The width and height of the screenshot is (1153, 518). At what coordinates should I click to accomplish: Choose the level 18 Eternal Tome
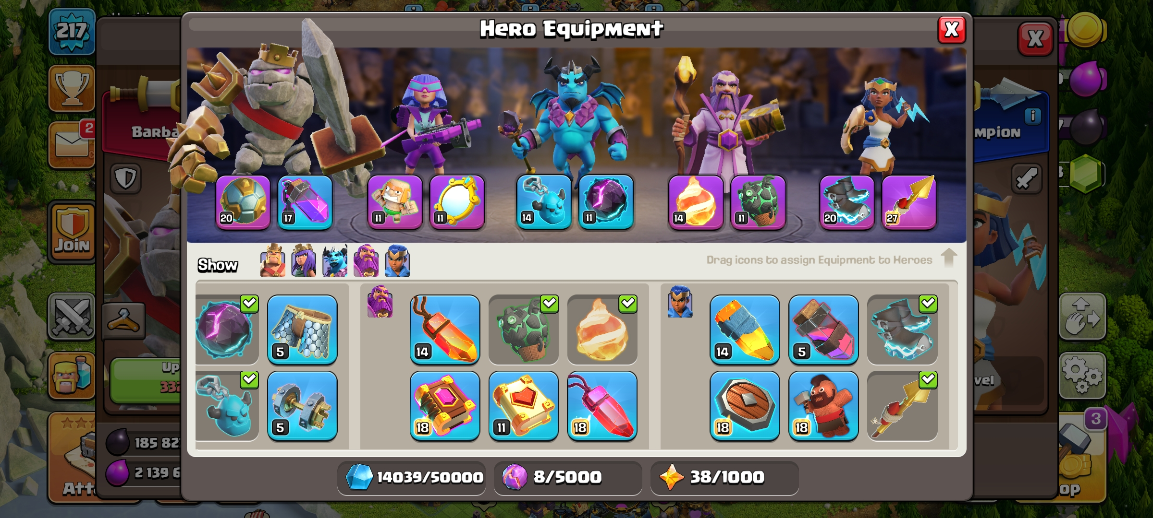[445, 406]
